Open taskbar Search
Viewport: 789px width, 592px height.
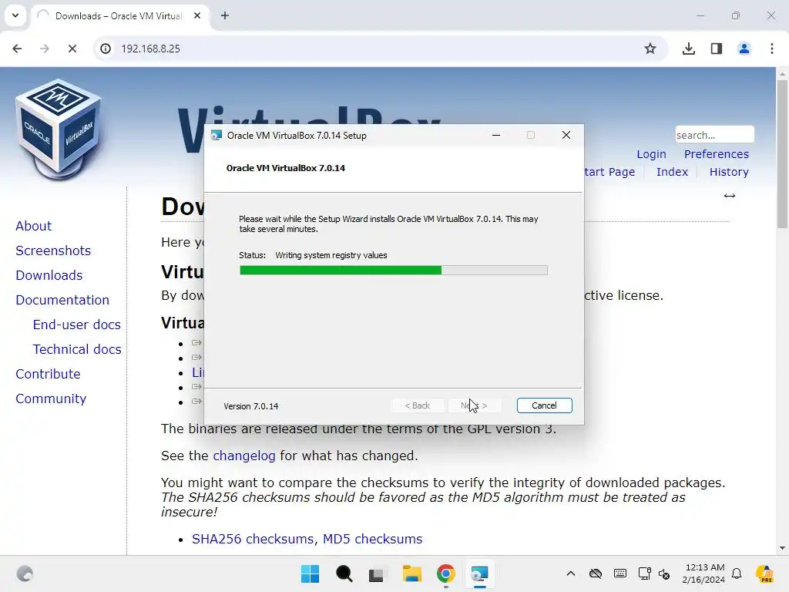(344, 573)
